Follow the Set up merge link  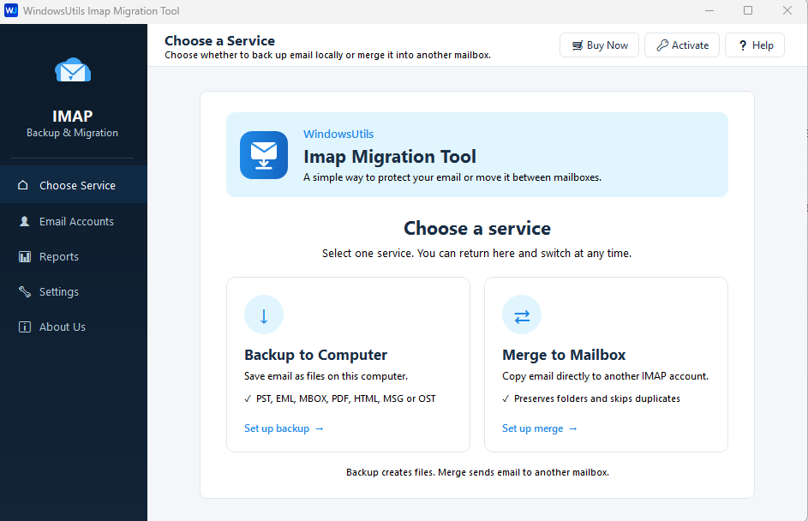pos(540,428)
